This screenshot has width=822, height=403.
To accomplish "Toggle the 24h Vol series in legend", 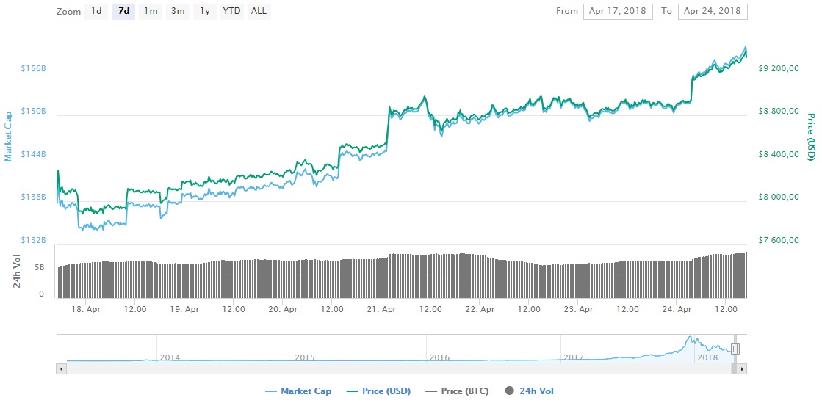I will tap(531, 391).
